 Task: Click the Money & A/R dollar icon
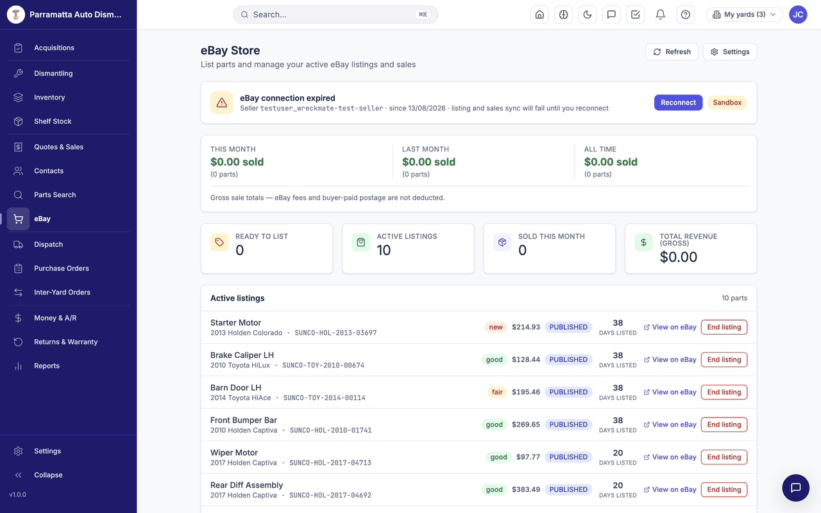click(19, 318)
